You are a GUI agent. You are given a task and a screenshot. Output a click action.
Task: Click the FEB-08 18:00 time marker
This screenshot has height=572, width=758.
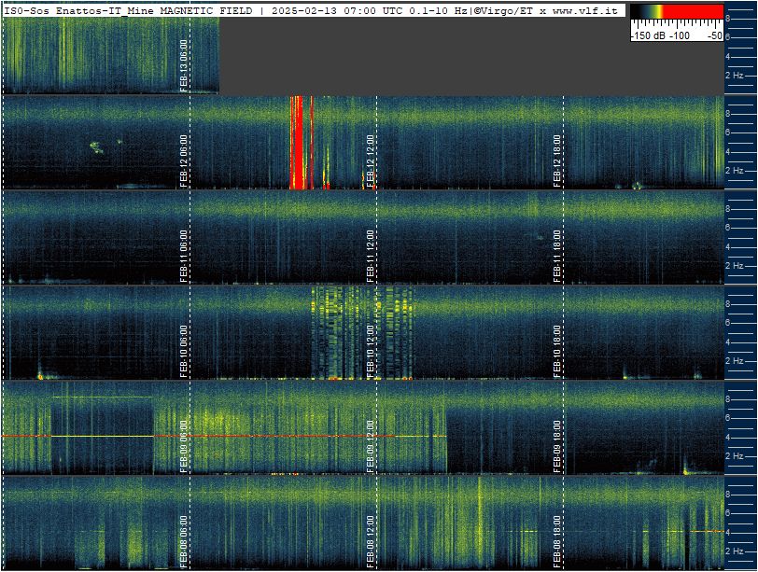(x=557, y=541)
